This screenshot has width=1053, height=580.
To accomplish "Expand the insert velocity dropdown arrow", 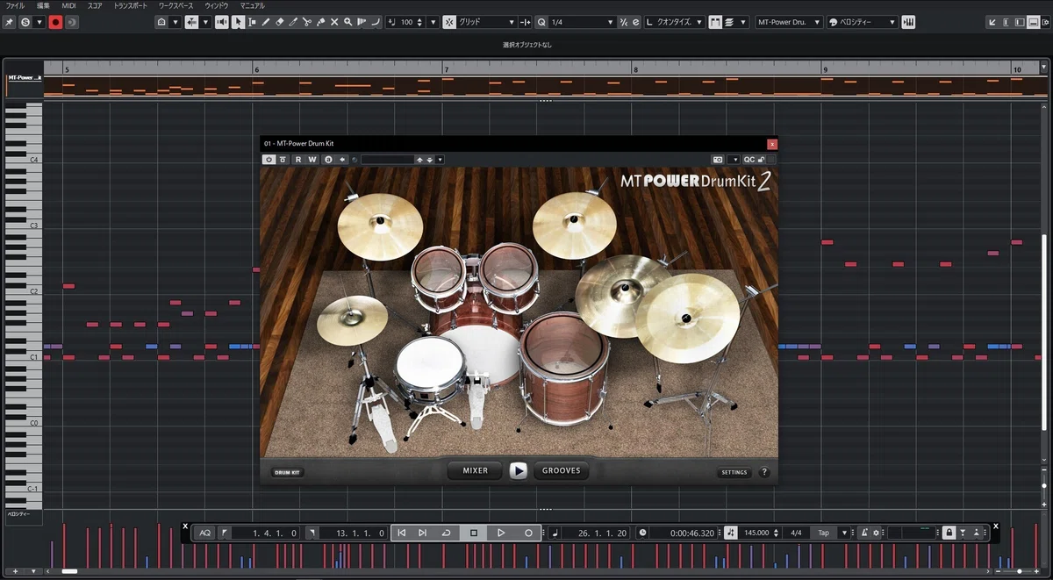I will (x=433, y=22).
